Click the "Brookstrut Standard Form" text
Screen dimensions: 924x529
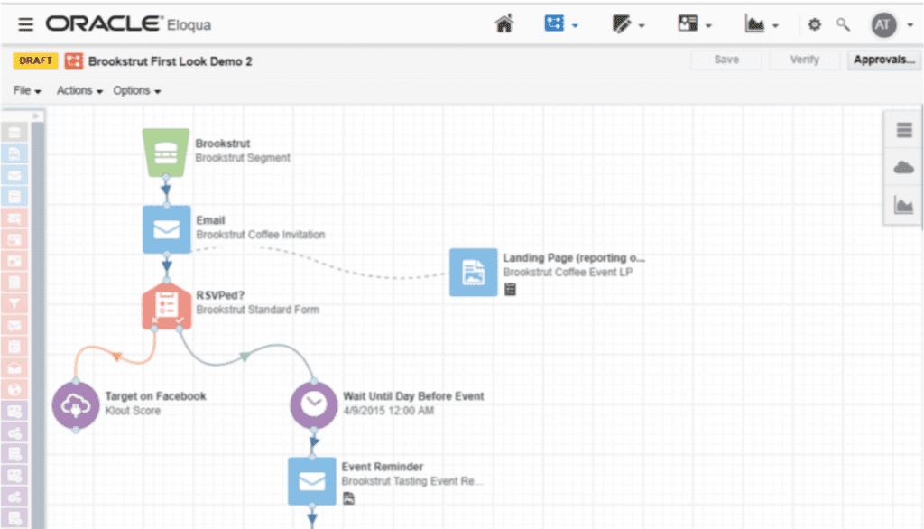click(257, 310)
